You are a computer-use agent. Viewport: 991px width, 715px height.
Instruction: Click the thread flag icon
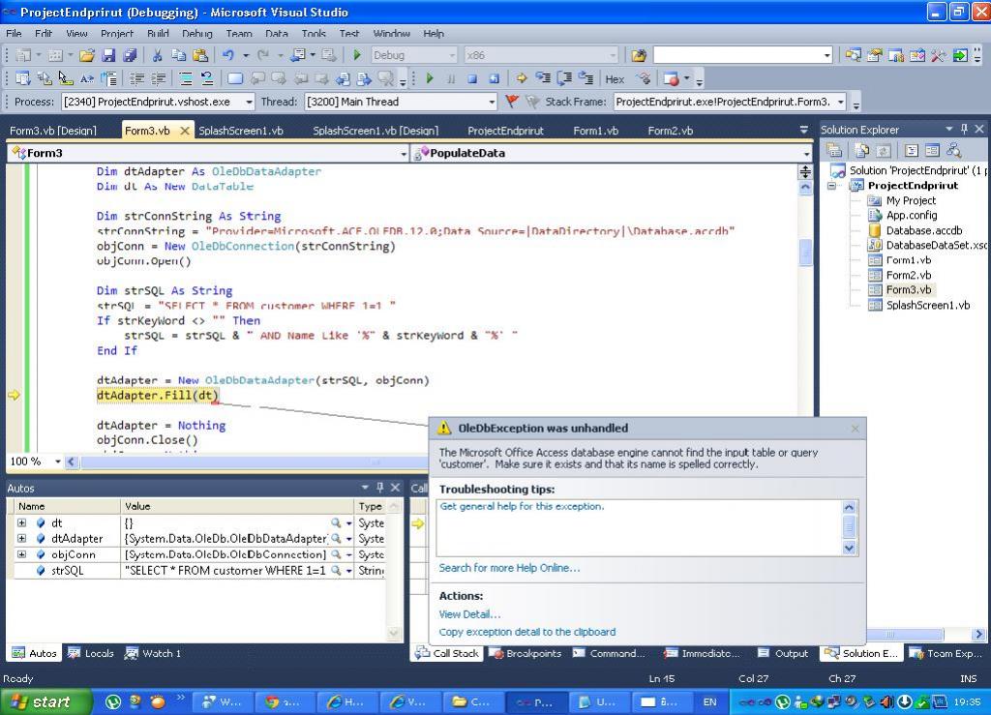coord(512,102)
